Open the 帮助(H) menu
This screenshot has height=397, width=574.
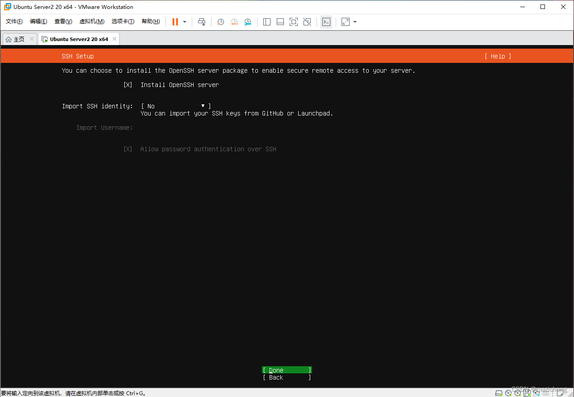(151, 22)
